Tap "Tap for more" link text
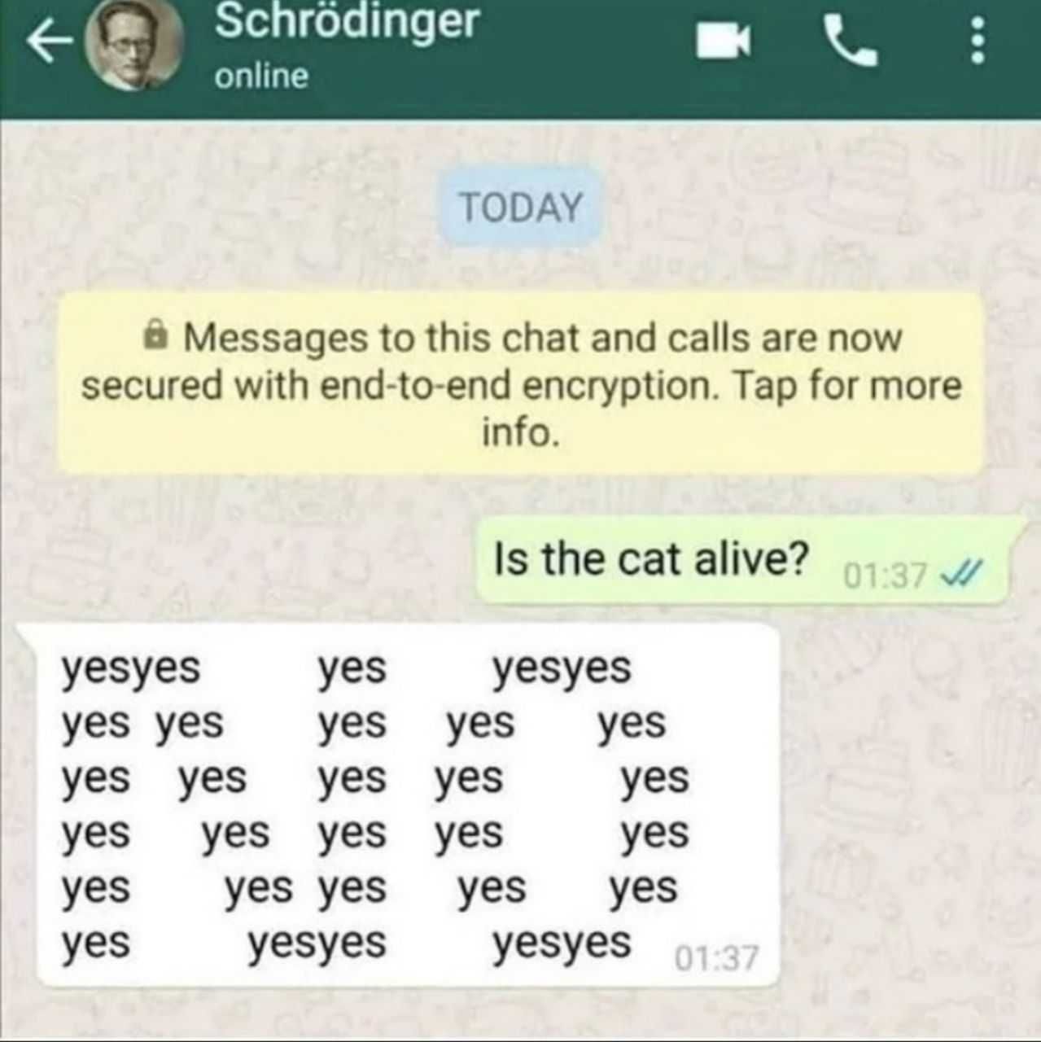The width and height of the screenshot is (1041, 1042). 847,385
